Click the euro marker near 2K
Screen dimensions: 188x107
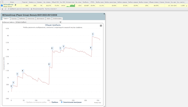49,64
